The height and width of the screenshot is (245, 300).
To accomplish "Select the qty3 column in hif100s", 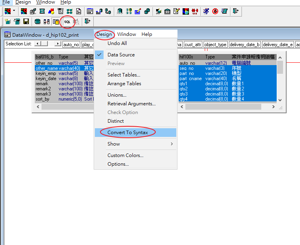I will click(x=228, y=94).
